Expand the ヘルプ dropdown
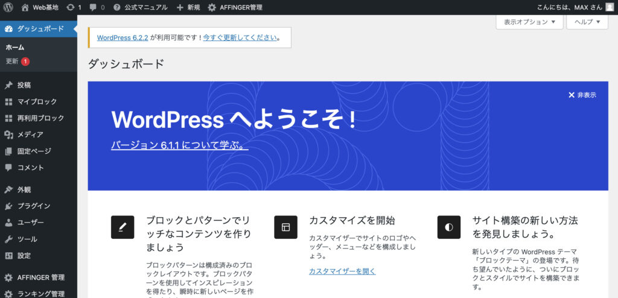The height and width of the screenshot is (298, 618). [x=587, y=22]
